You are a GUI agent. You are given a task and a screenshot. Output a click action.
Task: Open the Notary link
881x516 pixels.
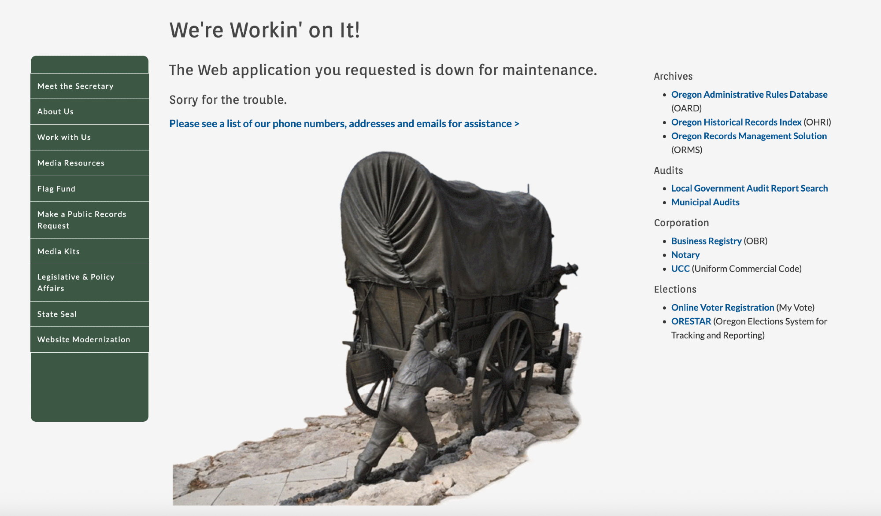(685, 255)
